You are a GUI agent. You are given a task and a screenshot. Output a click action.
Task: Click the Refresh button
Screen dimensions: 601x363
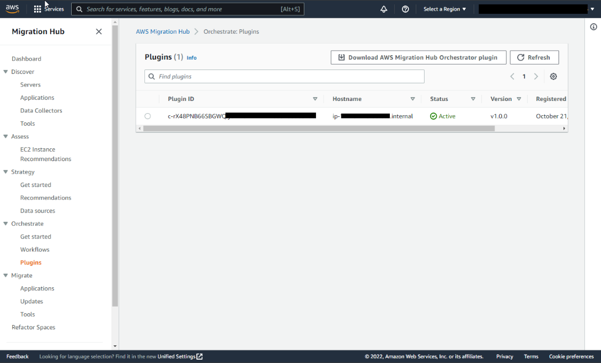(x=534, y=57)
